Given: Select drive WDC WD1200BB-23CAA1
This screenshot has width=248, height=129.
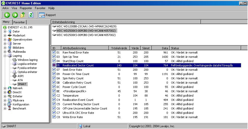Looking at the screenshot, I should pos(86,26).
